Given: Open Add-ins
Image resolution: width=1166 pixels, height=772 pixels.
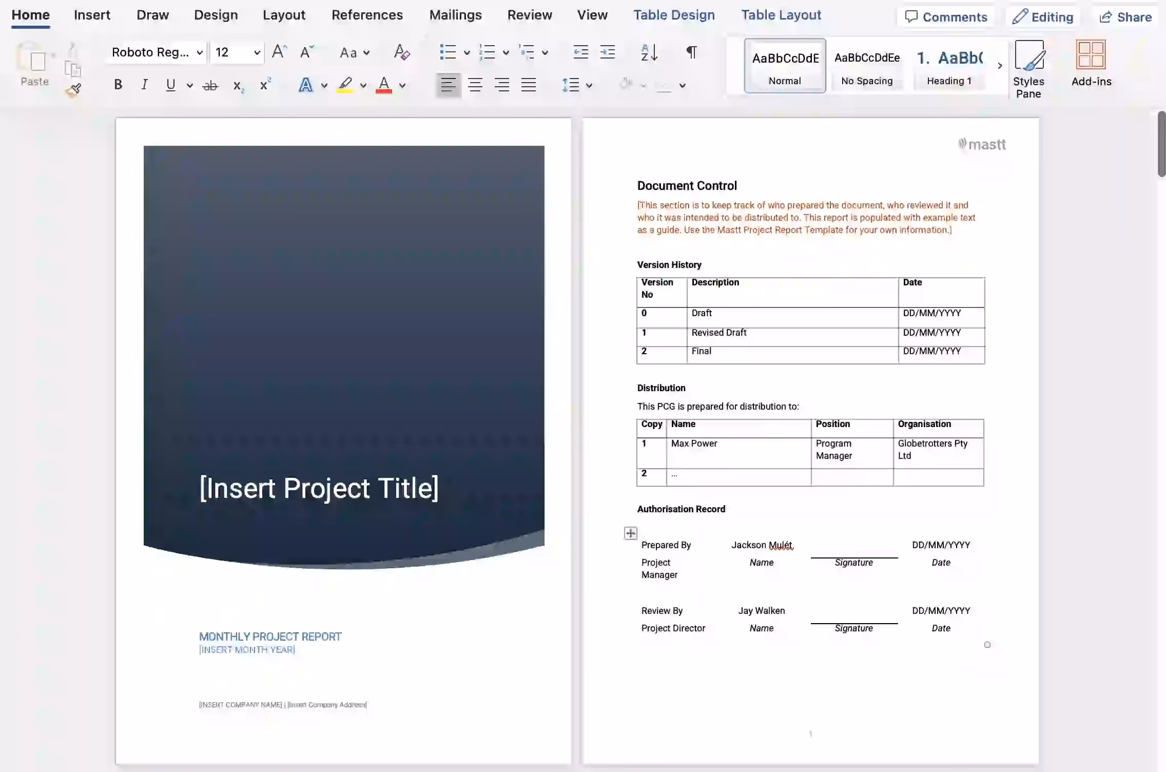Looking at the screenshot, I should (x=1091, y=64).
